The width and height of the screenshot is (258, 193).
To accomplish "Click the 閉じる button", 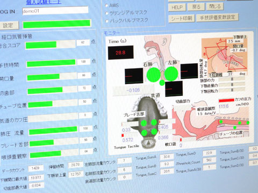I will click(x=215, y=6).
